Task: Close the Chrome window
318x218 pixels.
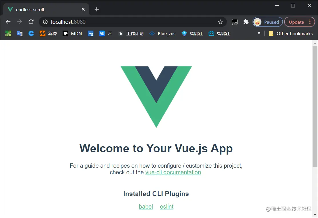Action: [309, 6]
